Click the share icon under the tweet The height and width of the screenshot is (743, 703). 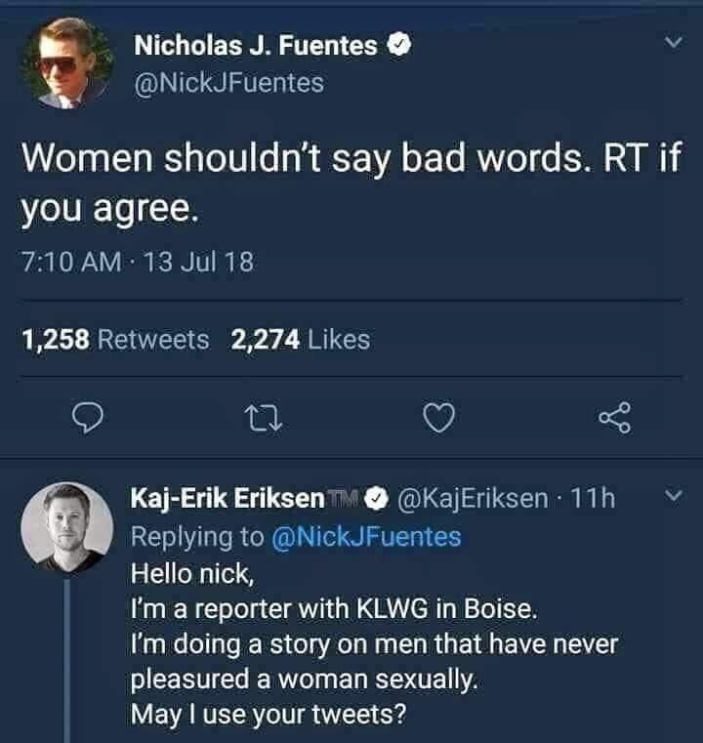tap(615, 419)
